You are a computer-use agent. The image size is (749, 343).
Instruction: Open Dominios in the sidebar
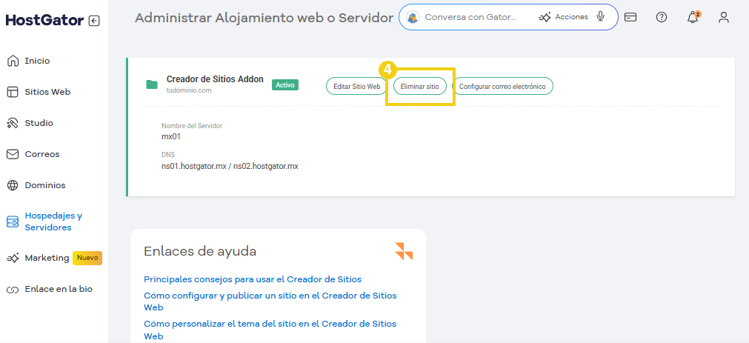tap(44, 185)
